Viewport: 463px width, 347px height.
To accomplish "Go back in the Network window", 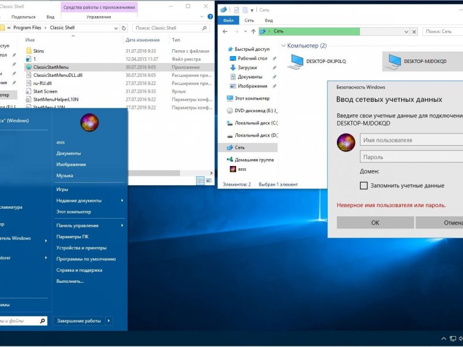I will point(225,31).
